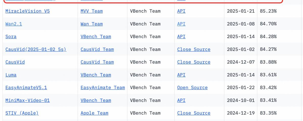Click the Apple Team link
The image size is (303, 121).
(94, 113)
